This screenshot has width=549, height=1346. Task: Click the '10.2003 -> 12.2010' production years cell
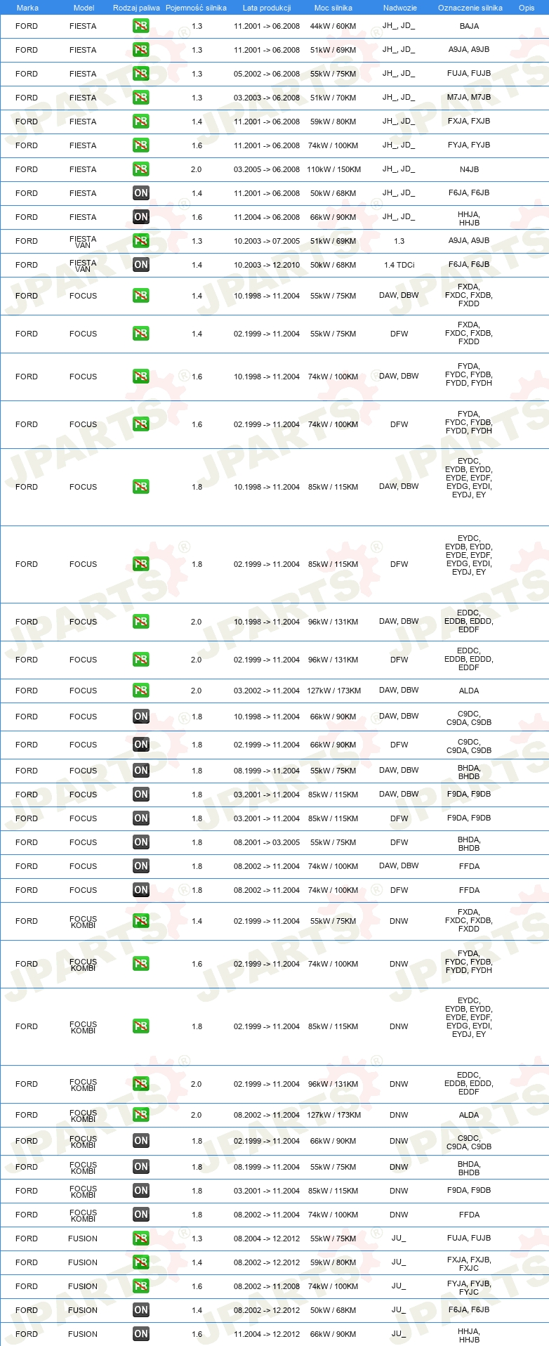[x=267, y=265]
